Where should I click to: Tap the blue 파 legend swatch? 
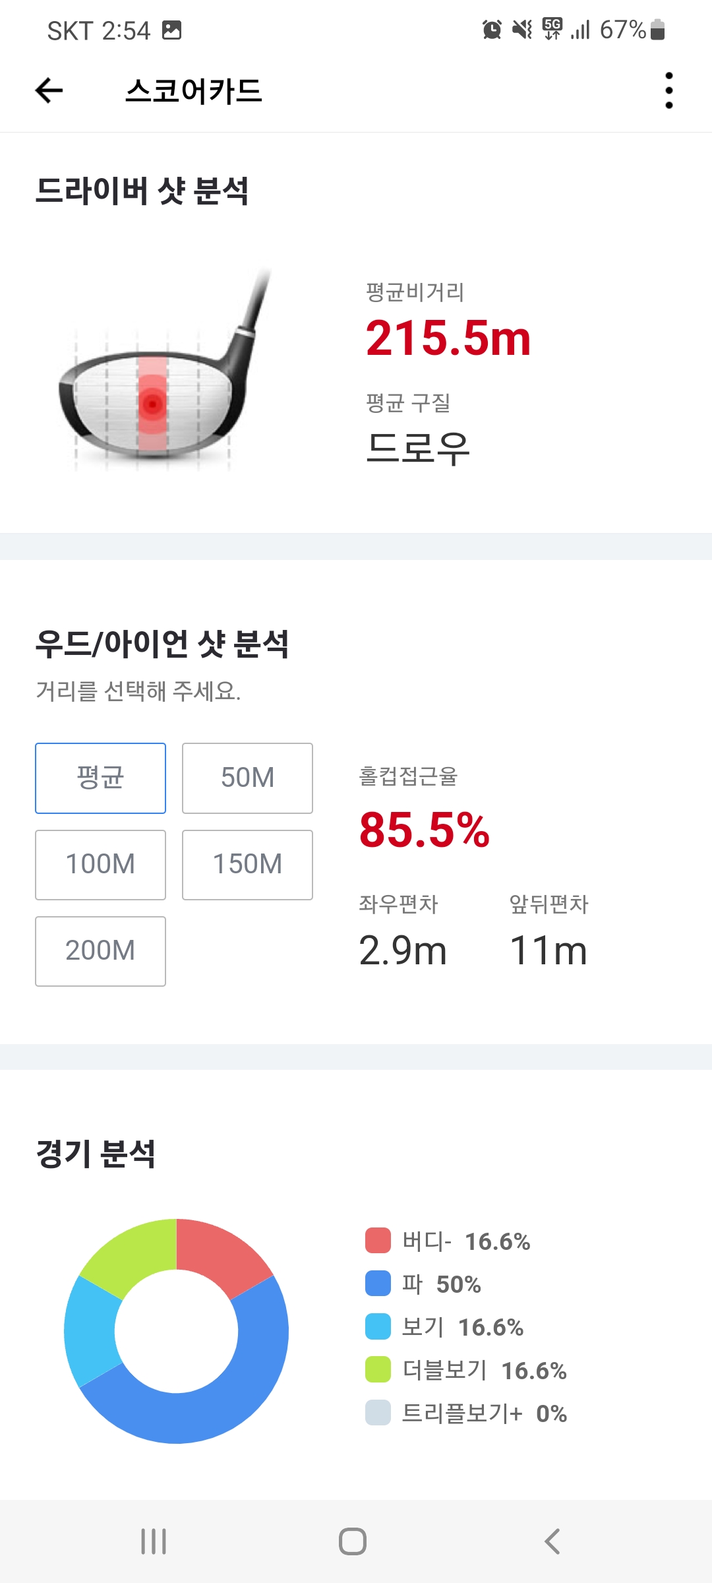point(378,1284)
